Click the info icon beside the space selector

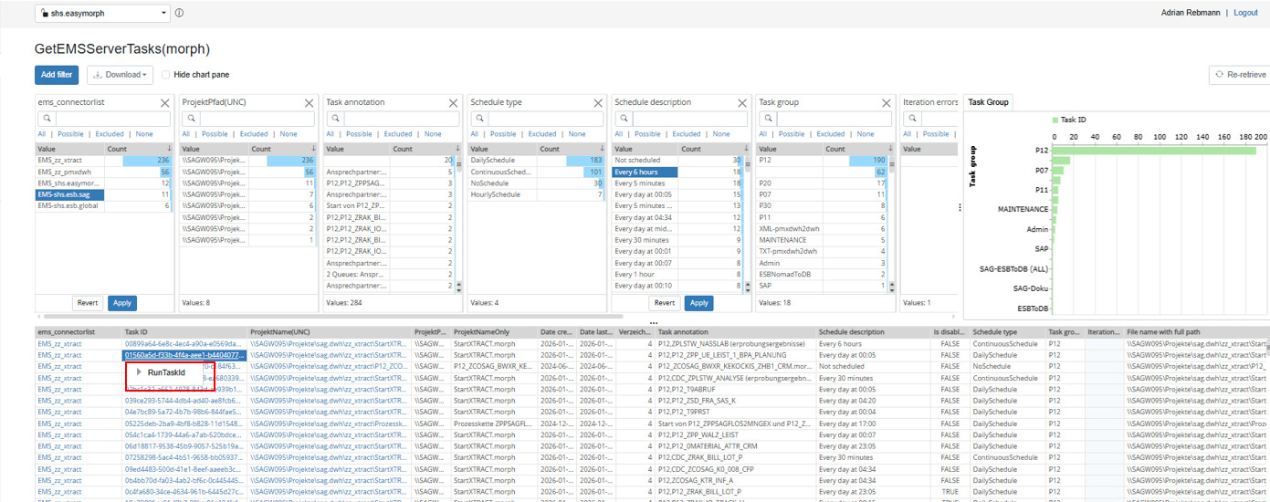pos(179,13)
